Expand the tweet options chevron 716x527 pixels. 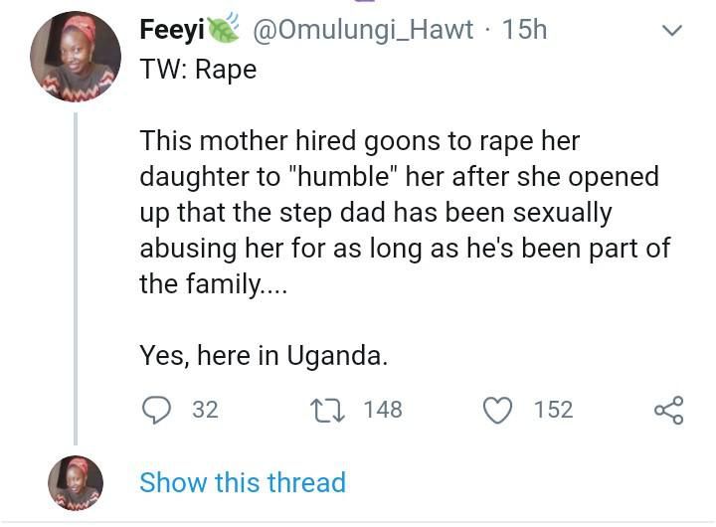tap(672, 31)
